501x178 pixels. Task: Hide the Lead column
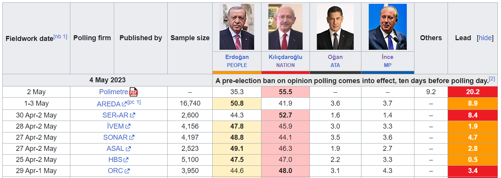click(x=485, y=38)
